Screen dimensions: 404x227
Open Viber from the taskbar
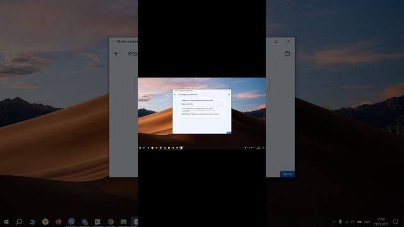coord(71,221)
